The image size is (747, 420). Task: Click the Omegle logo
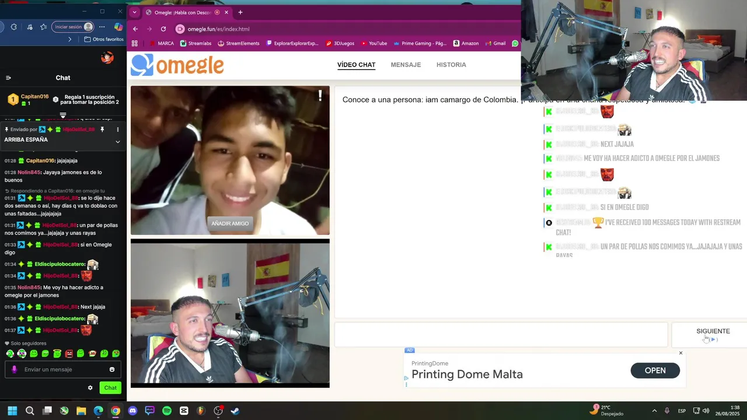pos(177,65)
